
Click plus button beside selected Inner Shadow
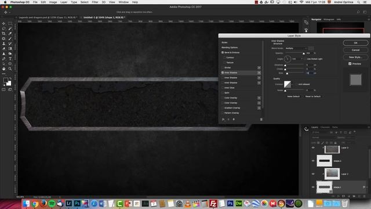259,73
